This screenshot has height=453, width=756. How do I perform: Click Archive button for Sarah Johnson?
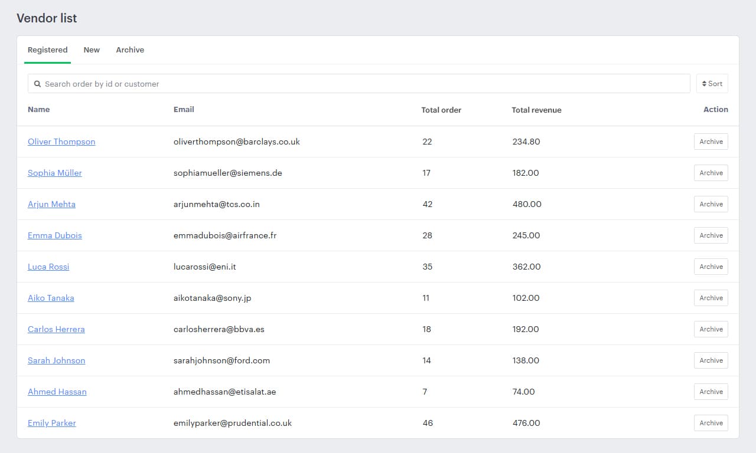[x=711, y=360]
